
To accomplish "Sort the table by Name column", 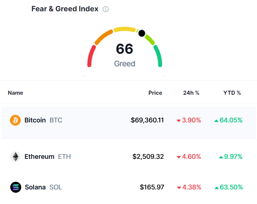I will click(x=15, y=93).
